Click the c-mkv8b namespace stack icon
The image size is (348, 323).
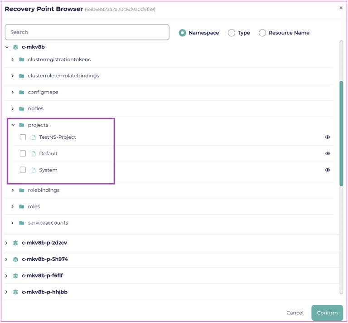[x=15, y=47]
